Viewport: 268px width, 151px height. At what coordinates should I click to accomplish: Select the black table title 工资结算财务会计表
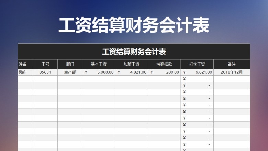pyautogui.click(x=134, y=51)
